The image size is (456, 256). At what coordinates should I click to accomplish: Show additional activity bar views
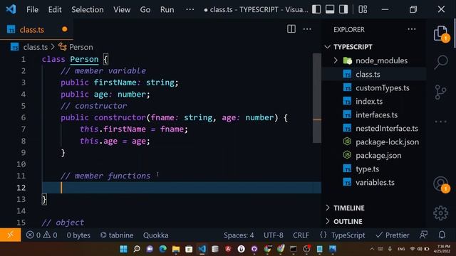pos(440,122)
